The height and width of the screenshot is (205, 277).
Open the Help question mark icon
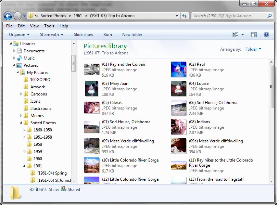pyautogui.click(x=266, y=35)
